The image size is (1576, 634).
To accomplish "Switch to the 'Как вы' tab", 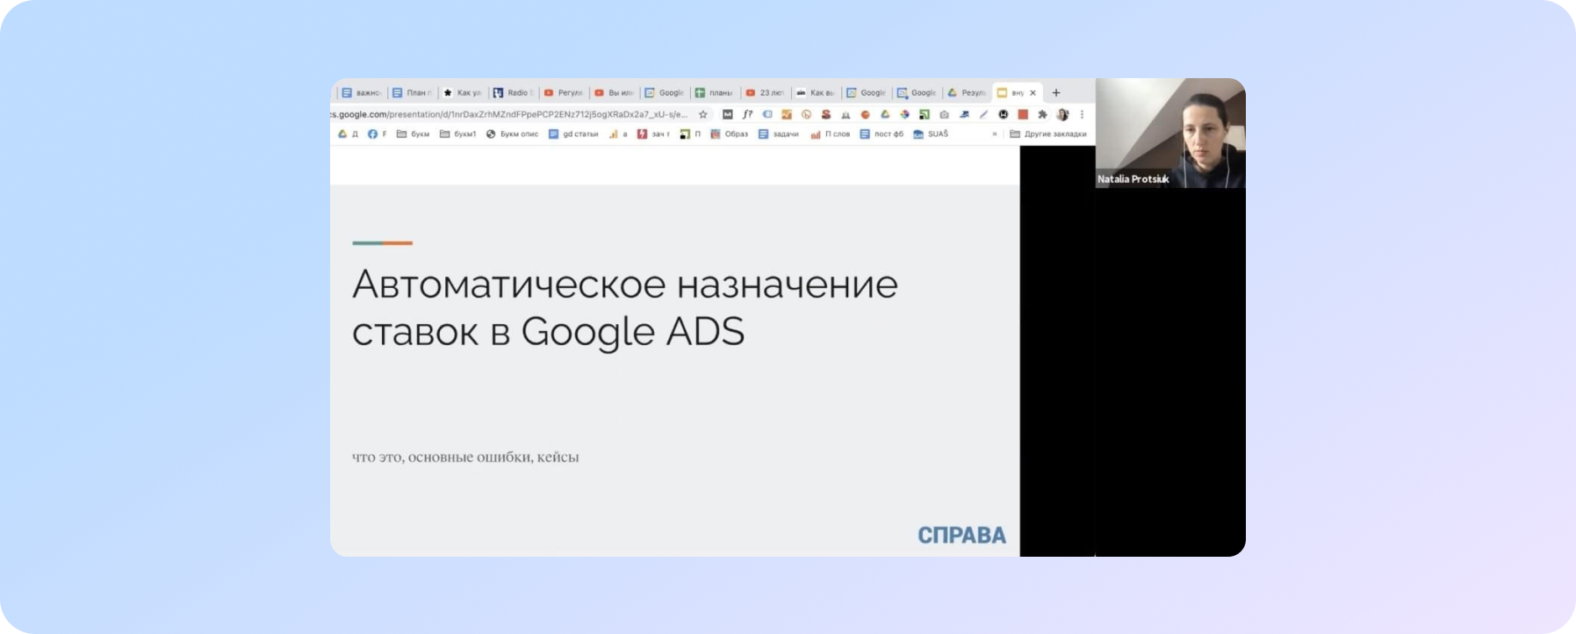I will click(x=816, y=92).
